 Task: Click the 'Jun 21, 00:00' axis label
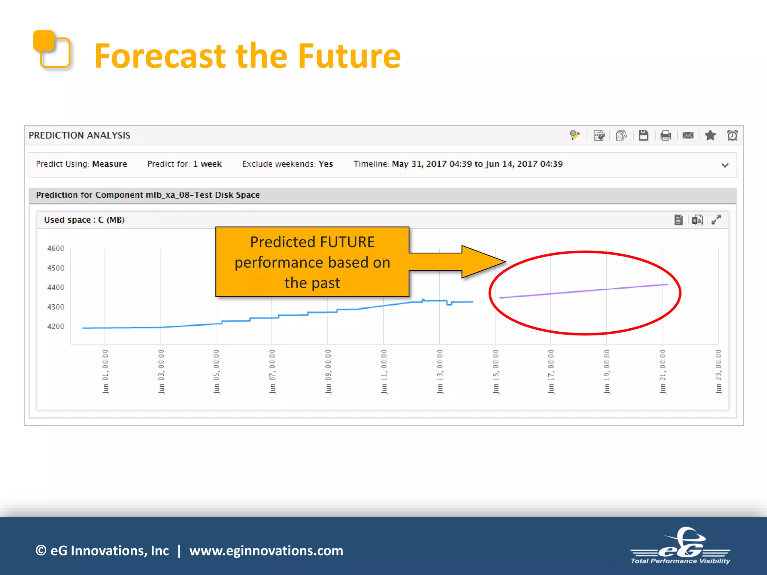(663, 371)
